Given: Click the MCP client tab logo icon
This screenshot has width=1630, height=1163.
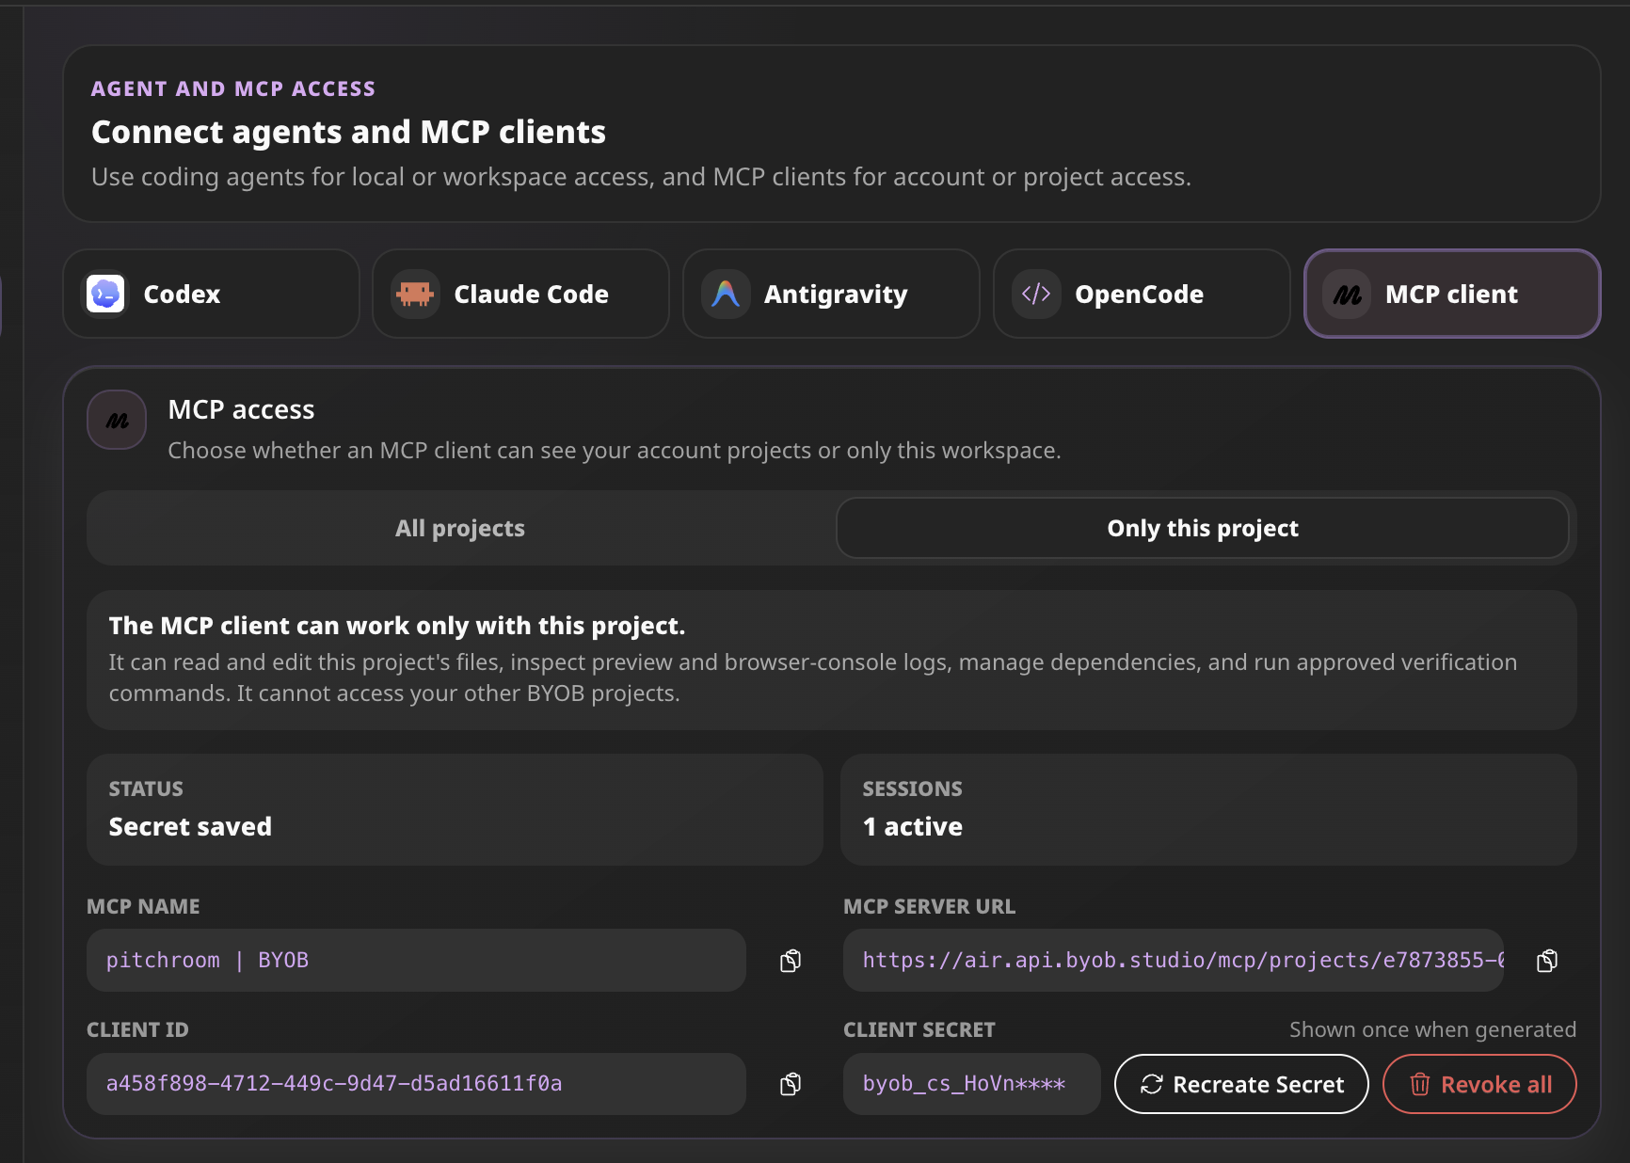Looking at the screenshot, I should pyautogui.click(x=1347, y=295).
